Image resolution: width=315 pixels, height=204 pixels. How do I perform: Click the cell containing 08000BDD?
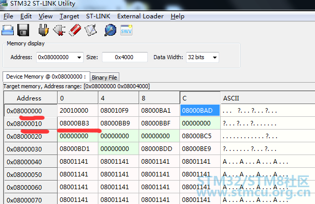[160, 149]
